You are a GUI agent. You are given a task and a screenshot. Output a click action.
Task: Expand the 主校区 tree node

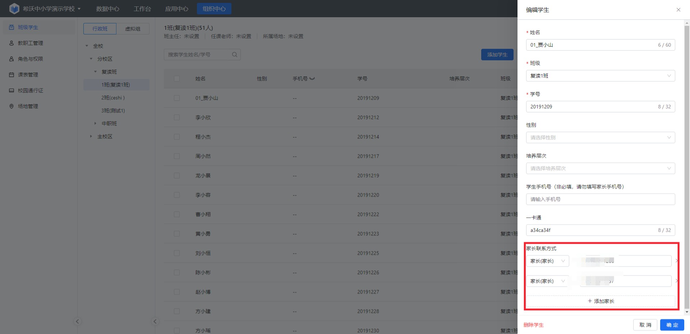(x=91, y=136)
